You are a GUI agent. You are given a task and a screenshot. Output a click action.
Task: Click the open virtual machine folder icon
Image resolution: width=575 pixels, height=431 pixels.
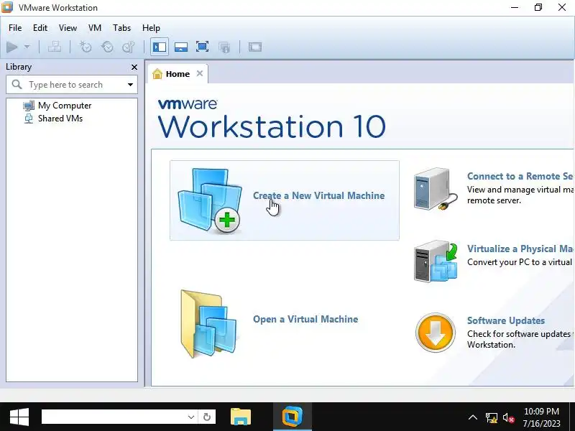[x=209, y=324]
